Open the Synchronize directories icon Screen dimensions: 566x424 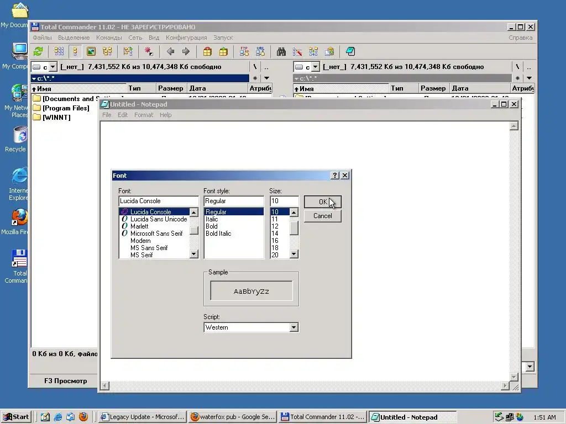tap(313, 51)
